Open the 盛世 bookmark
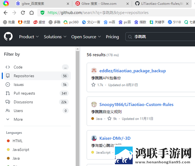 (39, 22)
